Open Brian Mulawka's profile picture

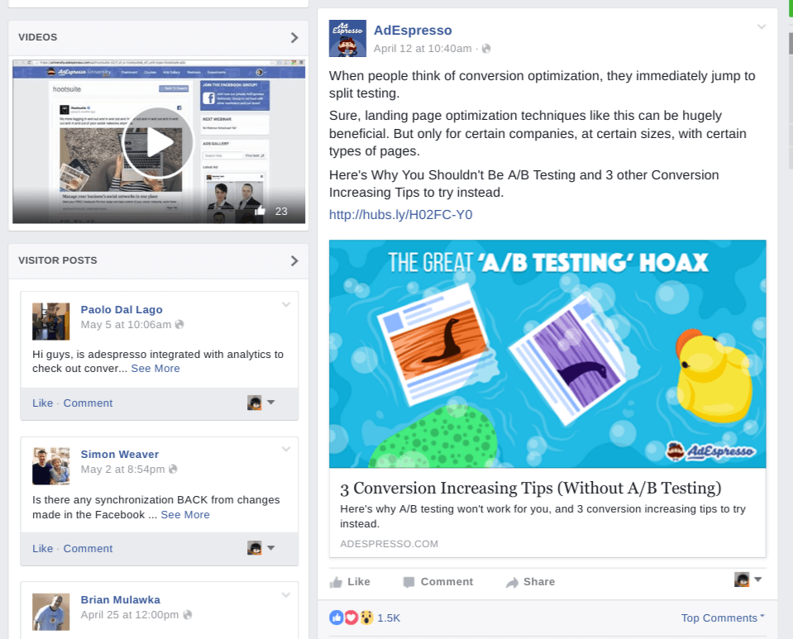tap(51, 612)
